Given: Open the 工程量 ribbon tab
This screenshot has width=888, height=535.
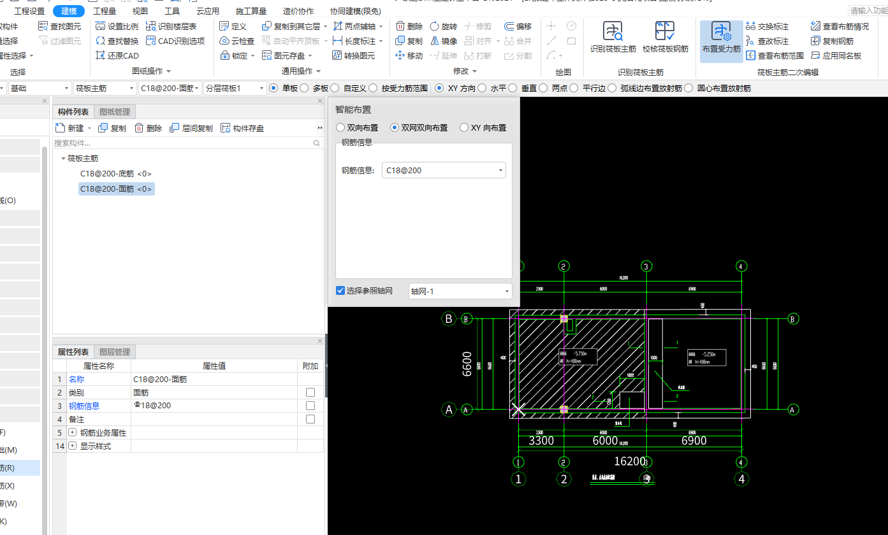Looking at the screenshot, I should (105, 11).
